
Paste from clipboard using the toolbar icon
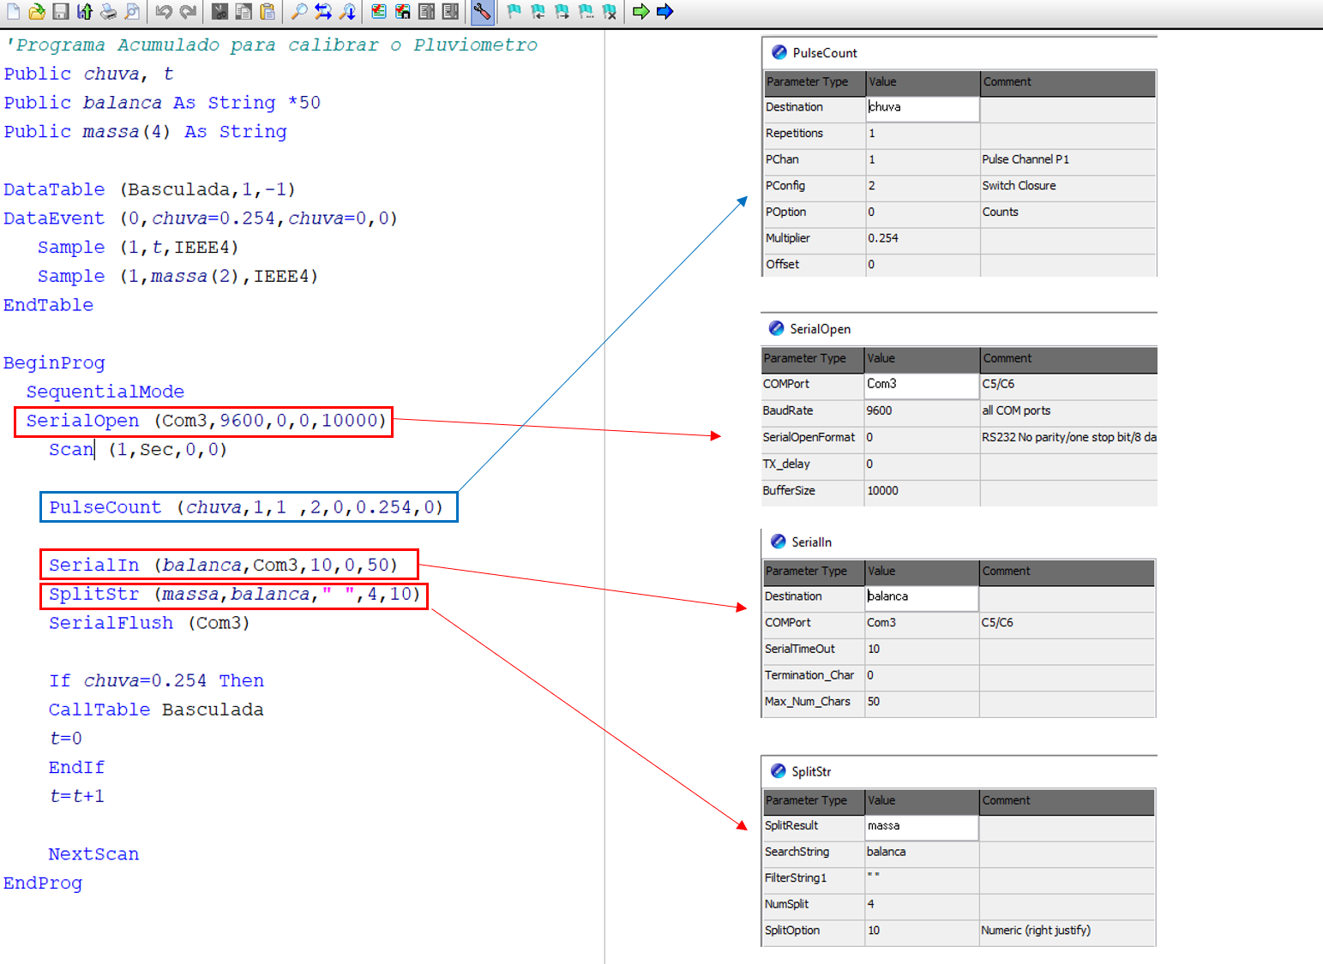(x=268, y=11)
